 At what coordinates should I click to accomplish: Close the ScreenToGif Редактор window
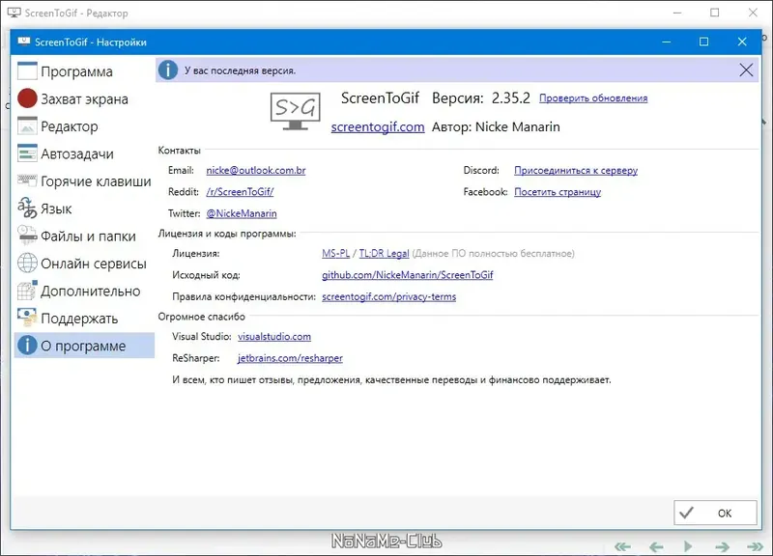coord(753,13)
